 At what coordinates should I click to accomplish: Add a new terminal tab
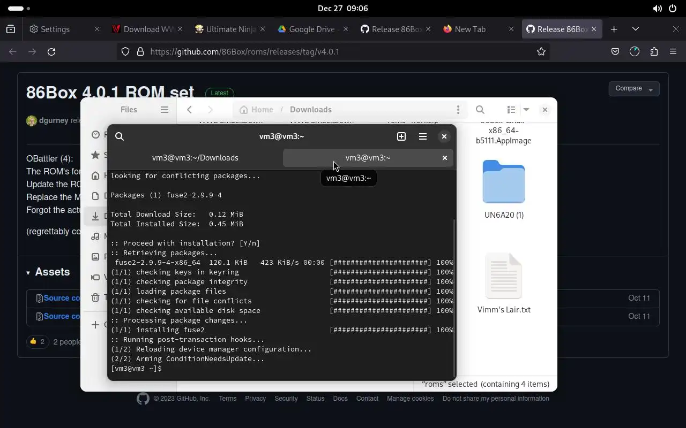[401, 136]
